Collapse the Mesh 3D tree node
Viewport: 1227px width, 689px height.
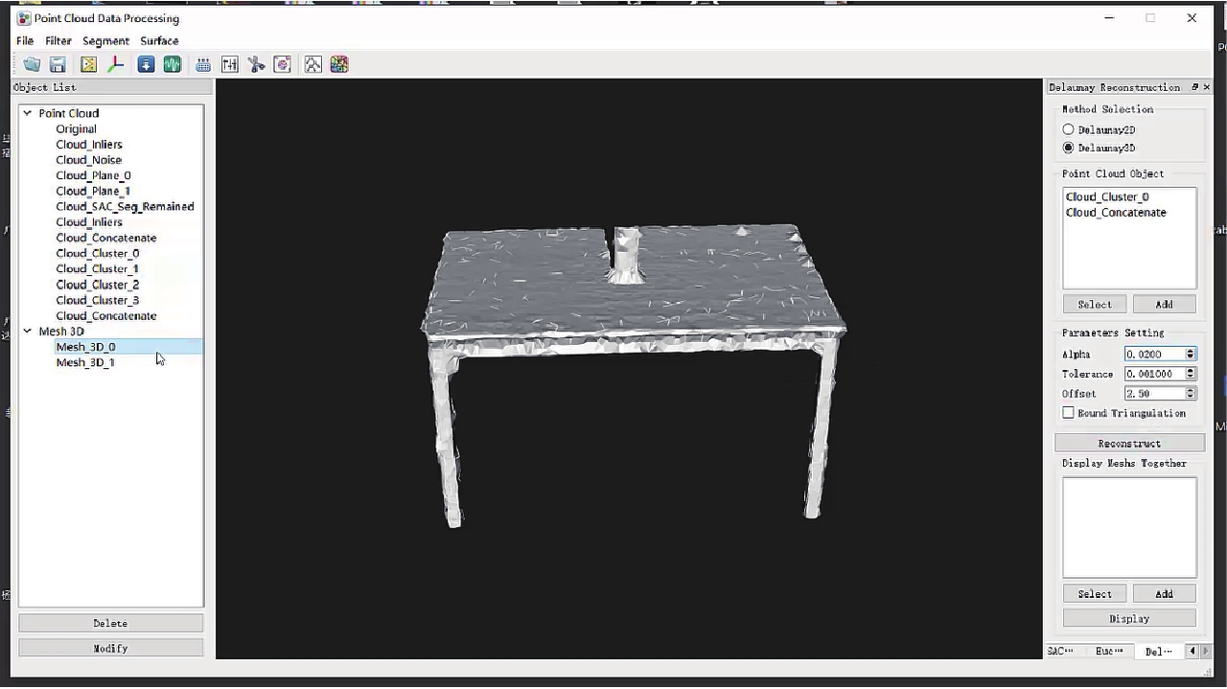[28, 332]
